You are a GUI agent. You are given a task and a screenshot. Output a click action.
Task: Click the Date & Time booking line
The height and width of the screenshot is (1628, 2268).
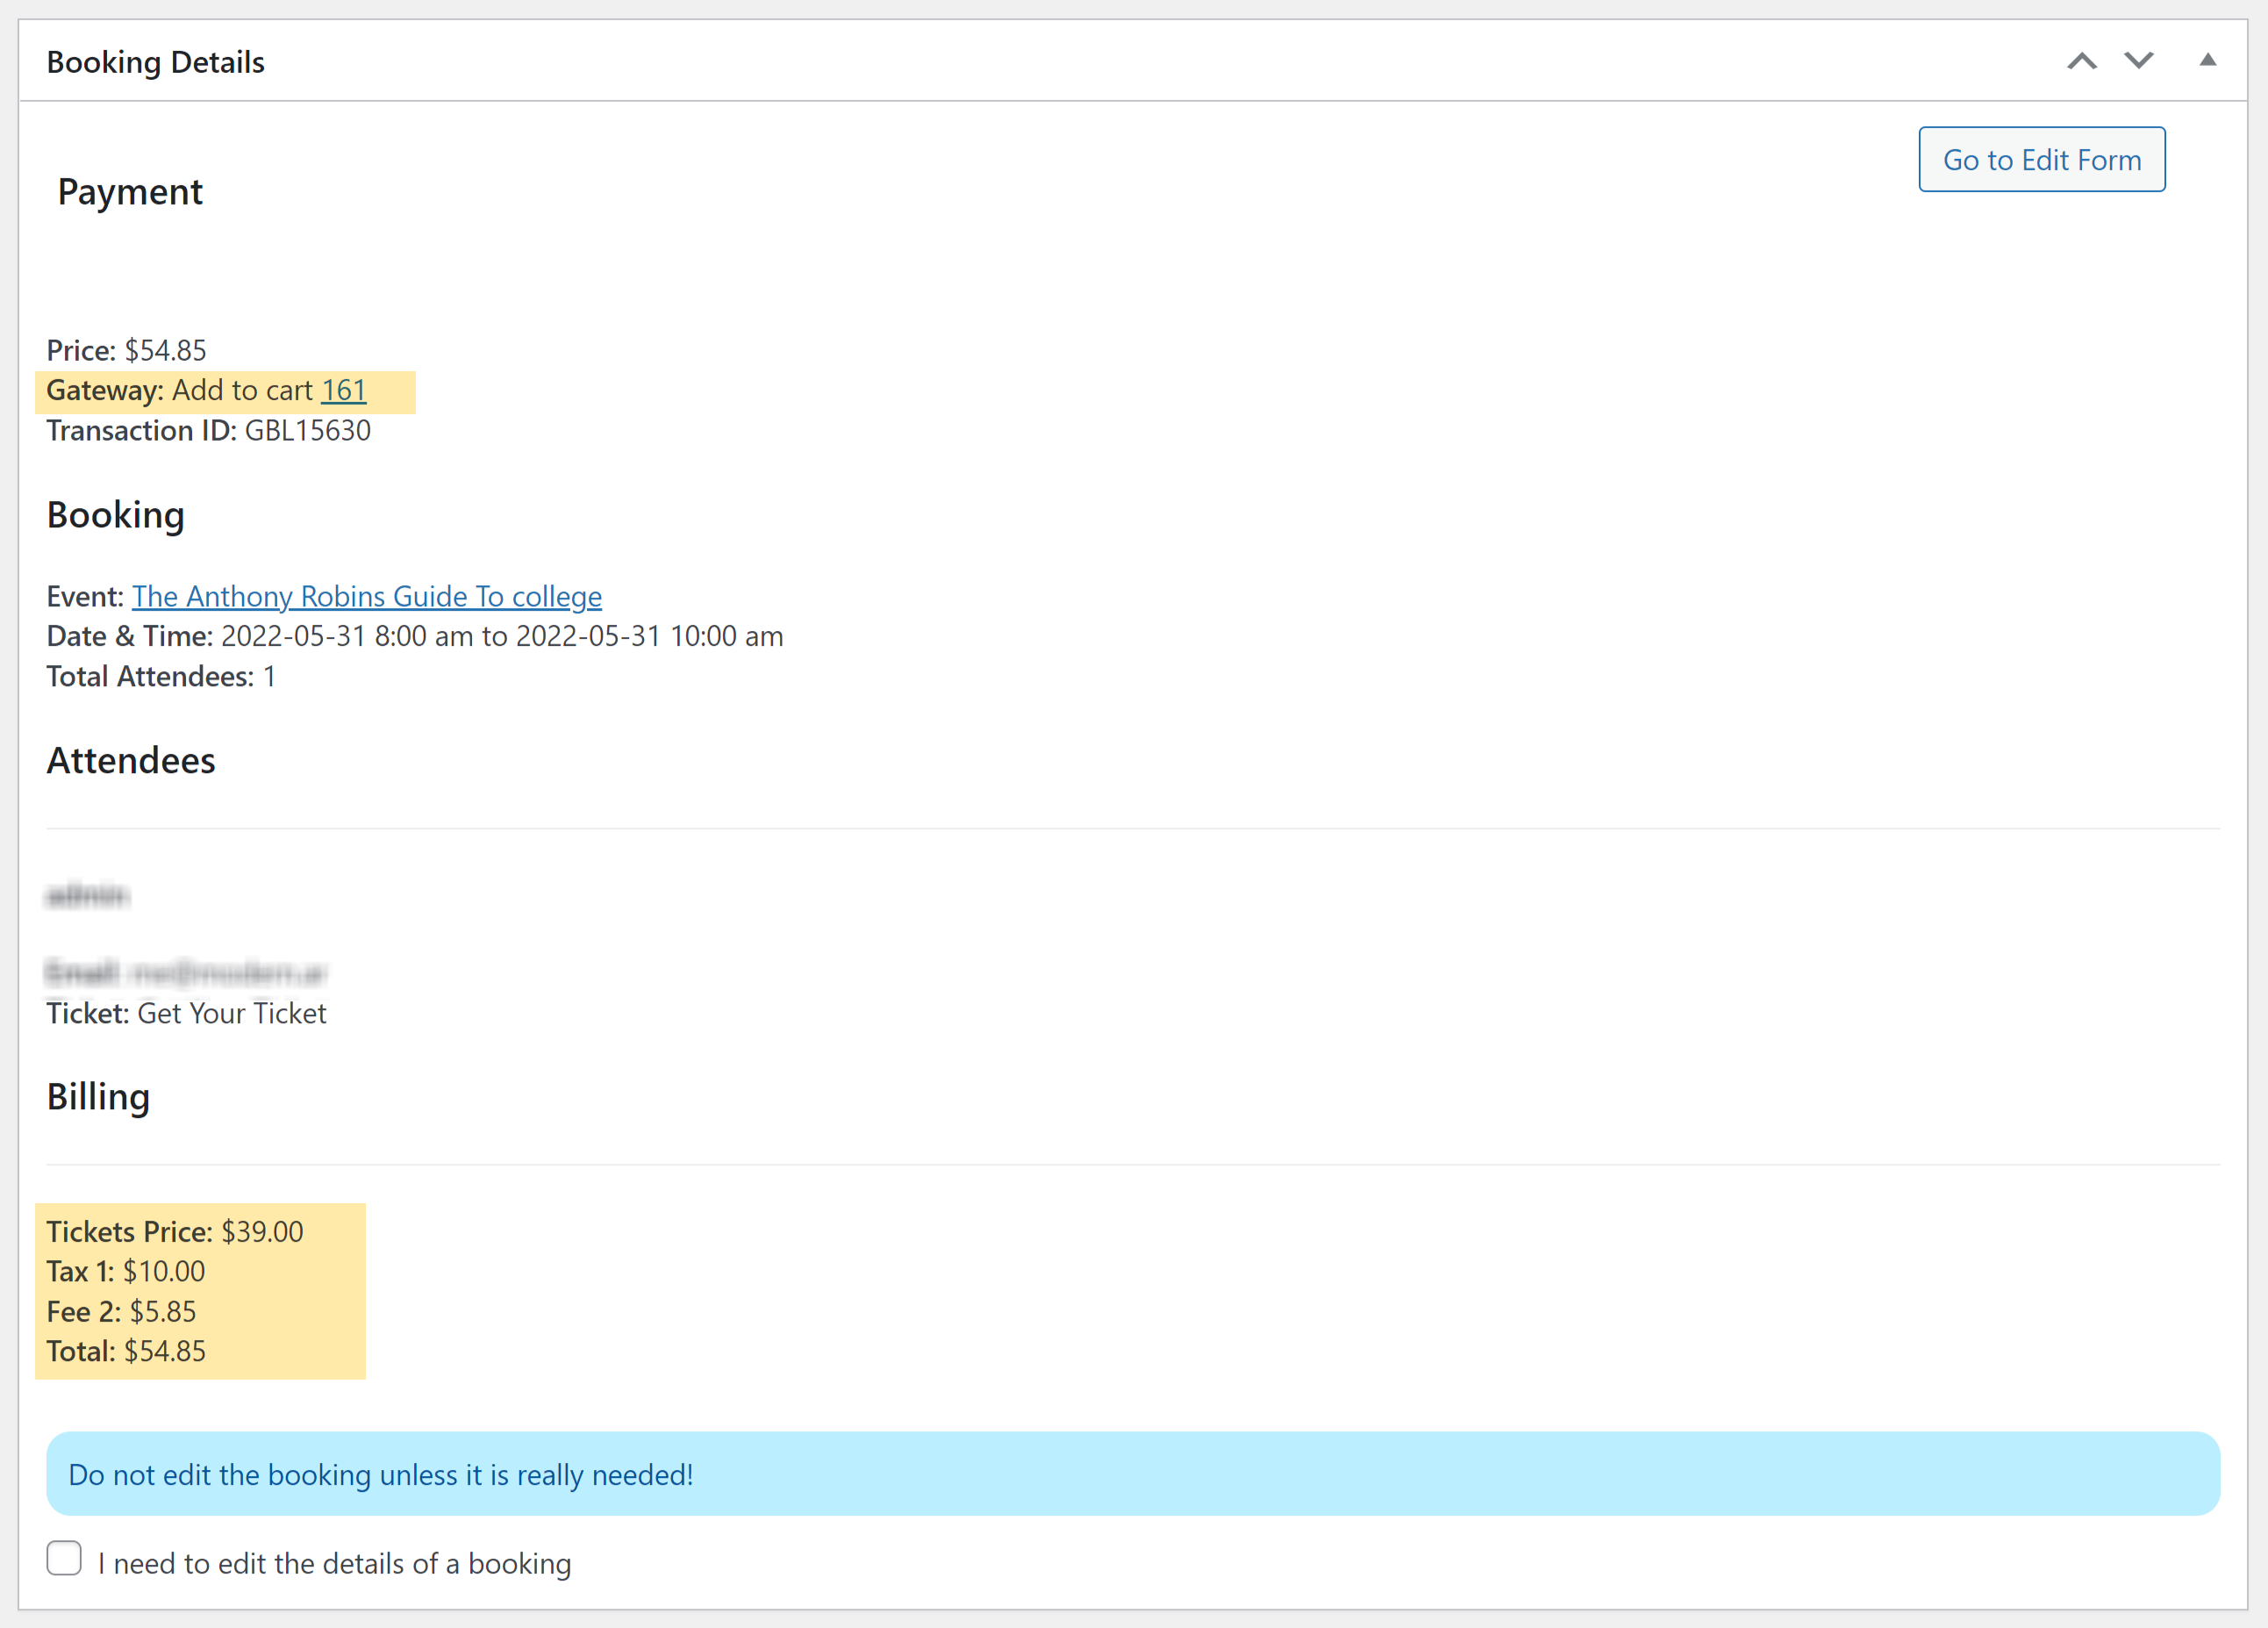414,637
